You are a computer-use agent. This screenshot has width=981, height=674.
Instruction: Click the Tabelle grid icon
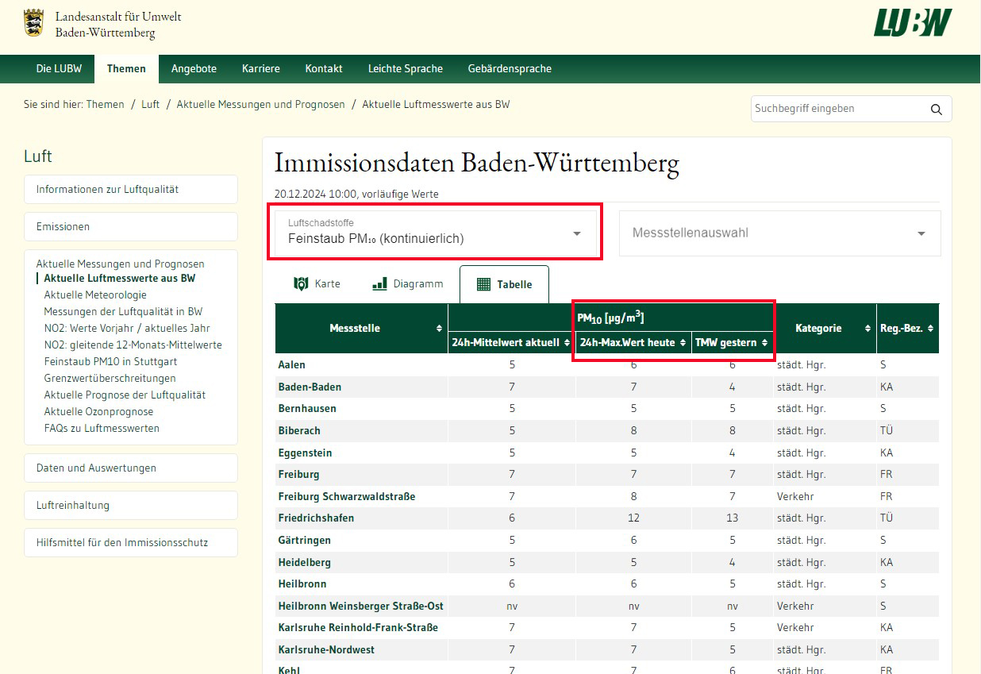pyautogui.click(x=483, y=284)
